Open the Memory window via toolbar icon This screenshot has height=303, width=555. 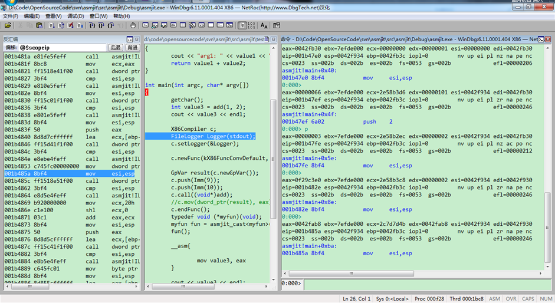(183, 25)
